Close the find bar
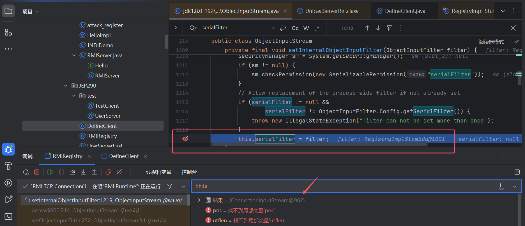Viewport: 525px width, 226px height. [x=513, y=28]
